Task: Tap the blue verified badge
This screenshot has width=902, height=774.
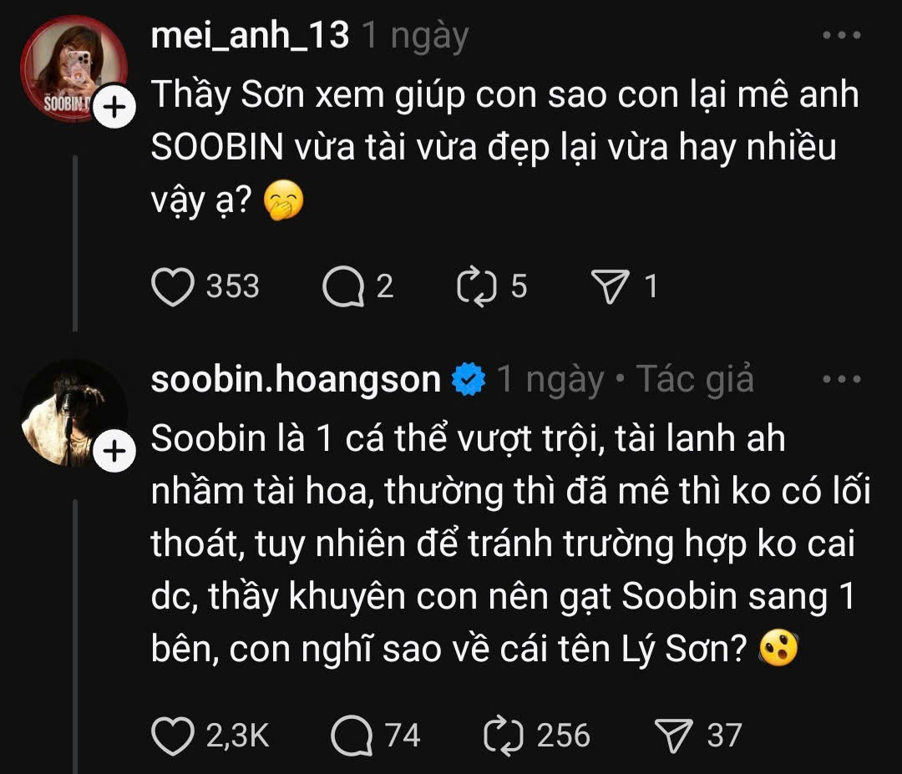Action: (x=469, y=381)
